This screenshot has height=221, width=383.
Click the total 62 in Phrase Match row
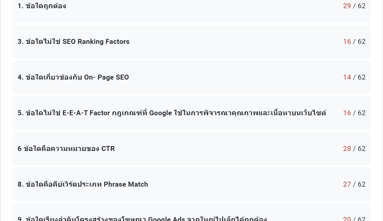click(x=362, y=184)
